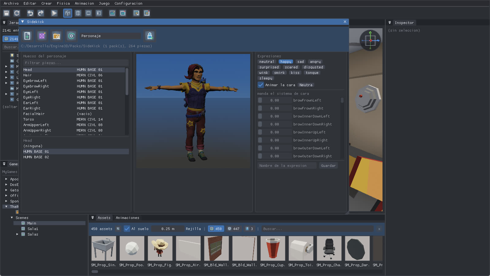
Task: Open the Inspector panel menu arrow
Action: click(390, 23)
